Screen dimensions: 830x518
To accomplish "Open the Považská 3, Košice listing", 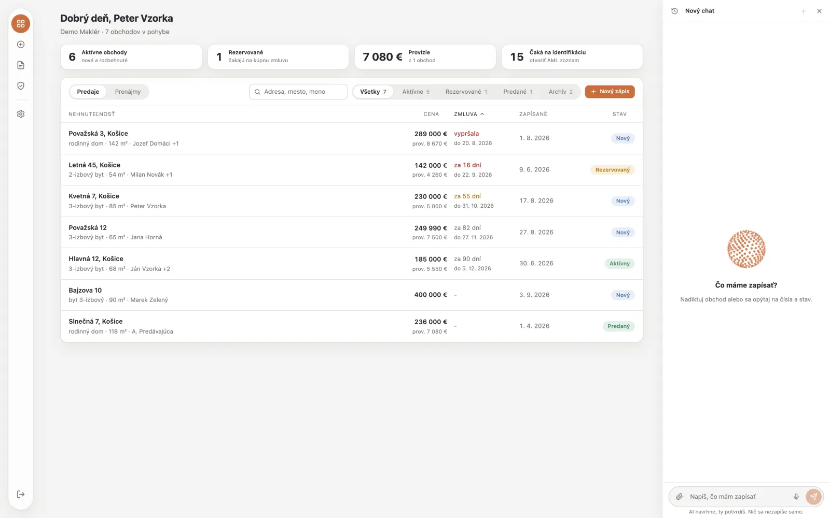I will click(x=352, y=138).
